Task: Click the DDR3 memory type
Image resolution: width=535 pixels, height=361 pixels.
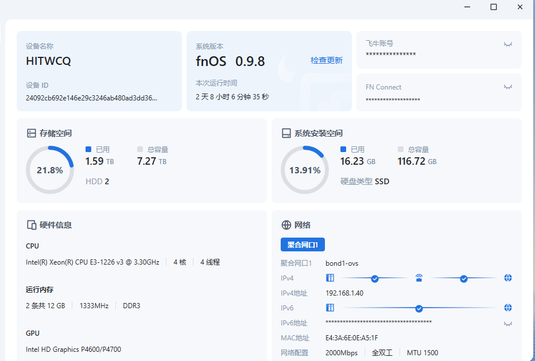Action: pyautogui.click(x=131, y=306)
